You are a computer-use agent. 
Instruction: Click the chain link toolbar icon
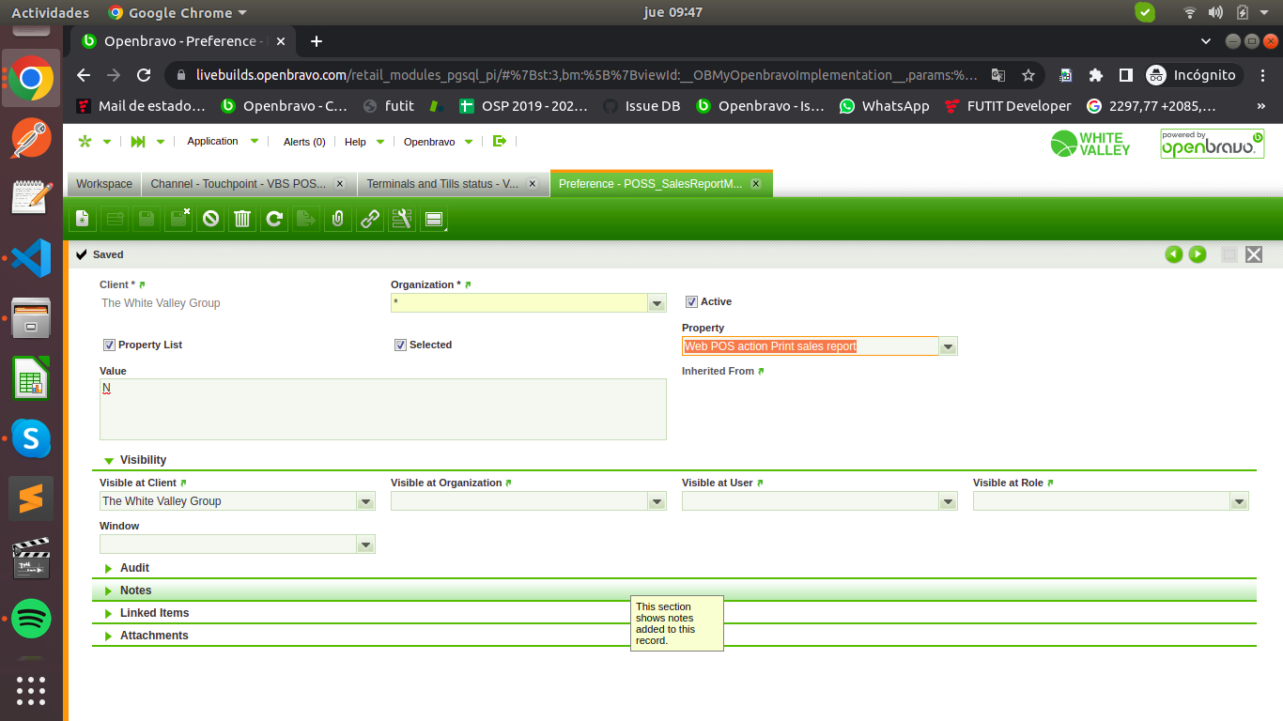point(370,219)
